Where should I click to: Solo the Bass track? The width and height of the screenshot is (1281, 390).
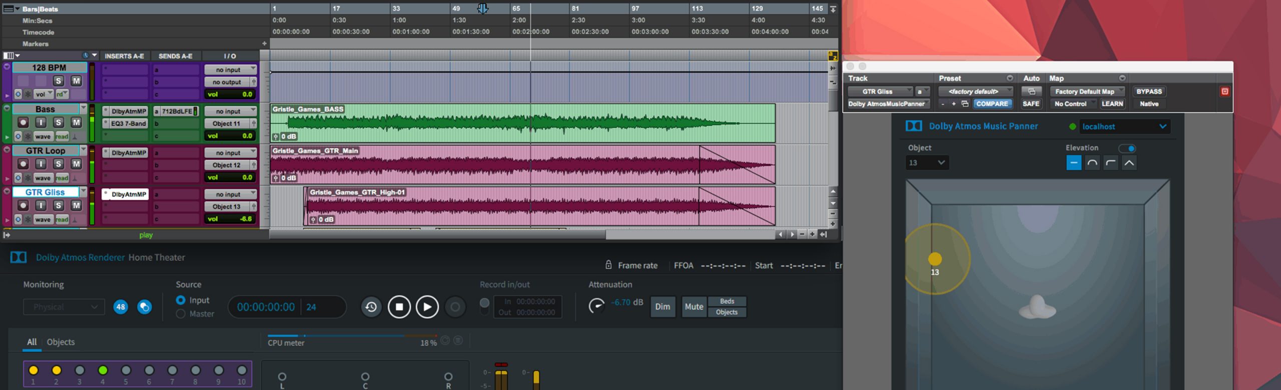point(59,122)
